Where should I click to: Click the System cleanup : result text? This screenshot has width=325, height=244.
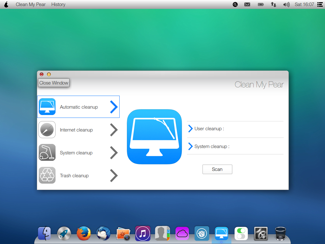212,146
